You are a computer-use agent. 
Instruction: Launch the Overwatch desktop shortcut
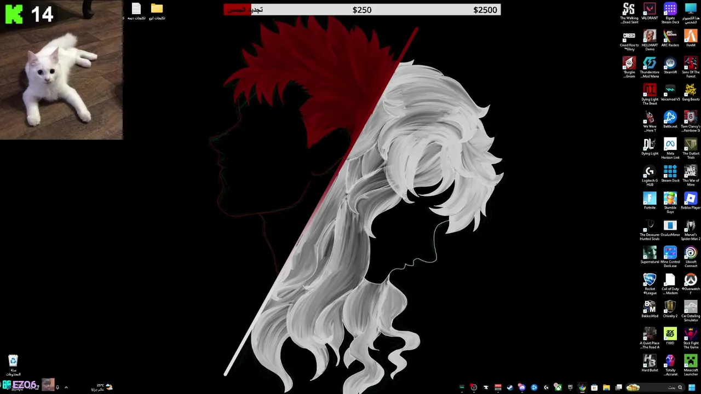point(691,284)
